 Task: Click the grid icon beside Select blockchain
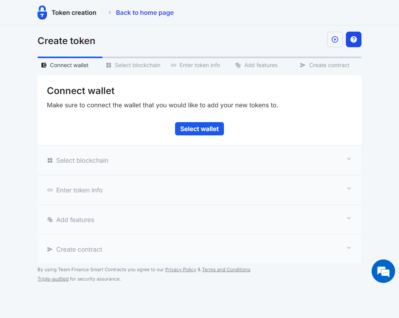coord(108,65)
